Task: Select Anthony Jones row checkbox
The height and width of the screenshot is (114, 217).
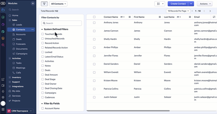Action: [94, 23]
